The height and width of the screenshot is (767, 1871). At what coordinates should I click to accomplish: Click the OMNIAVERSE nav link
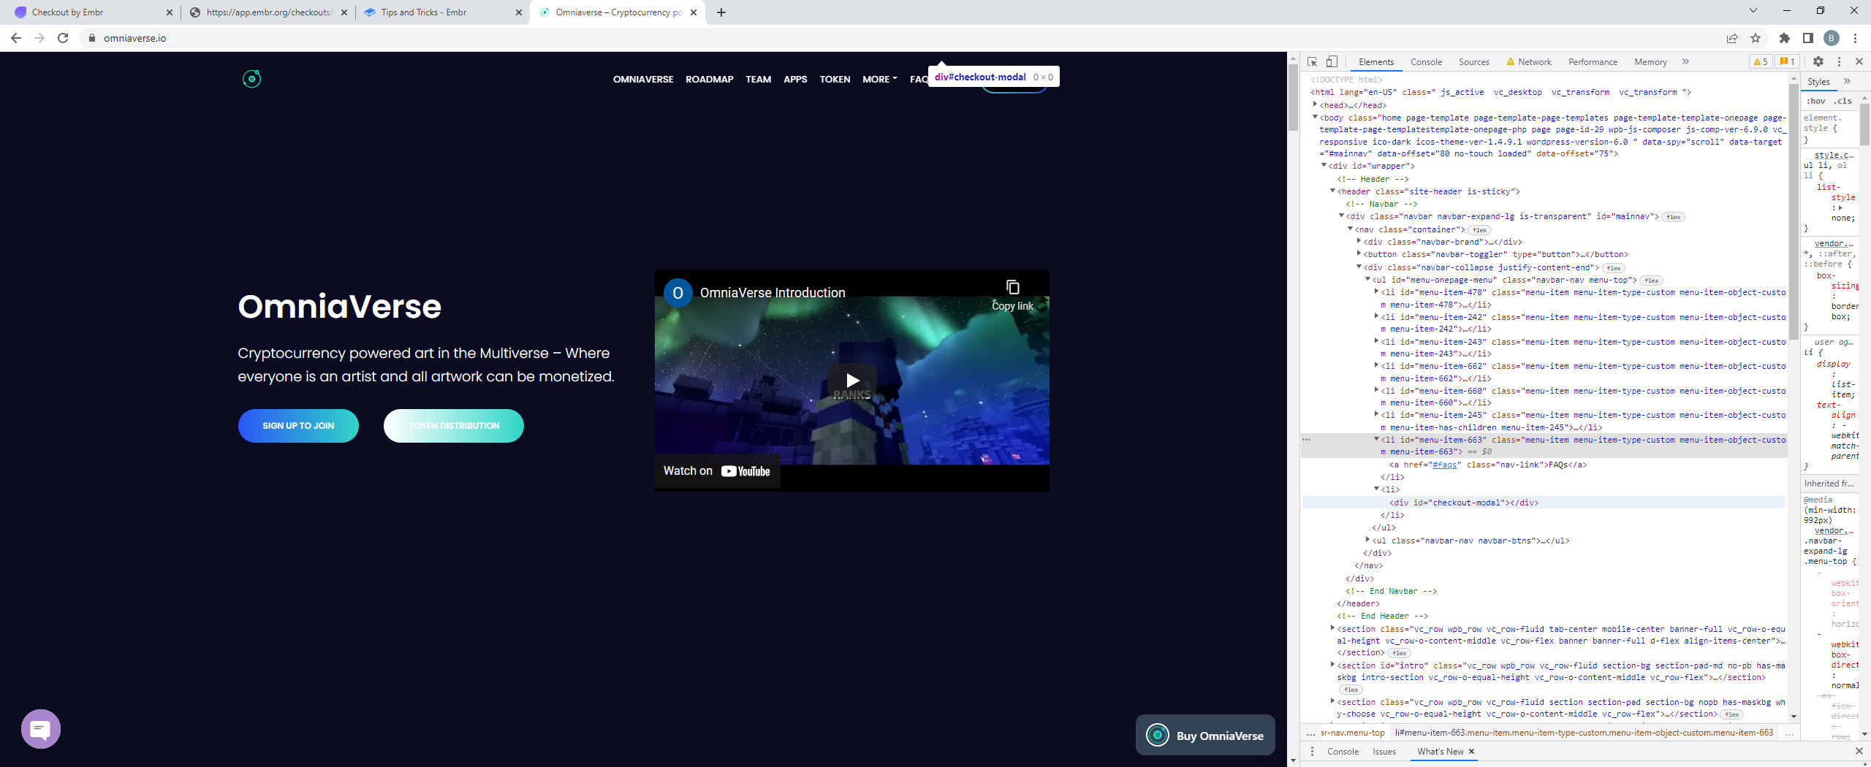643,80
